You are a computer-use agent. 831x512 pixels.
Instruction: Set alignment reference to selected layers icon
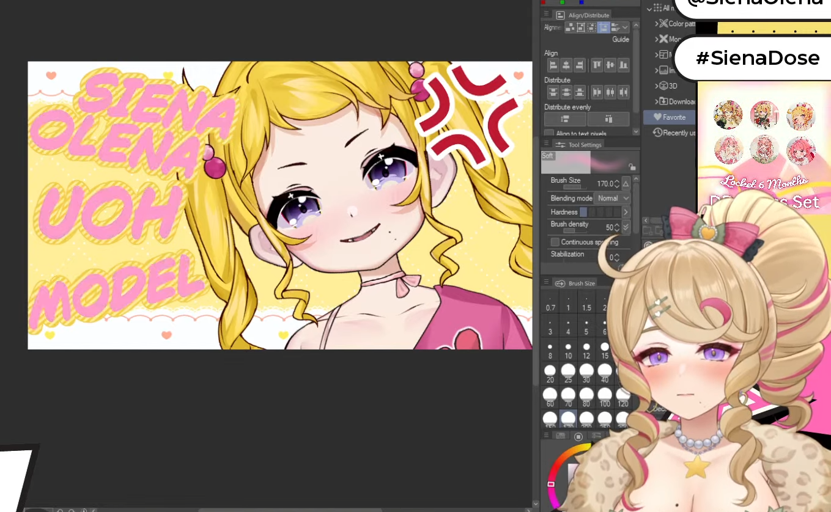[570, 27]
